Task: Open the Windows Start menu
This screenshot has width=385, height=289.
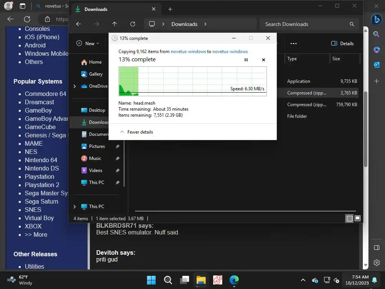Action: pyautogui.click(x=151, y=280)
